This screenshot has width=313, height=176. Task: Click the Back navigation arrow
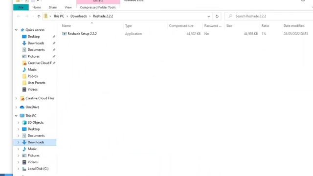click(x=19, y=16)
